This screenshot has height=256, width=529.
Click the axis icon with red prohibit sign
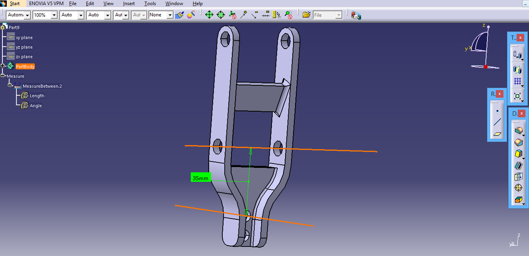tap(232, 15)
